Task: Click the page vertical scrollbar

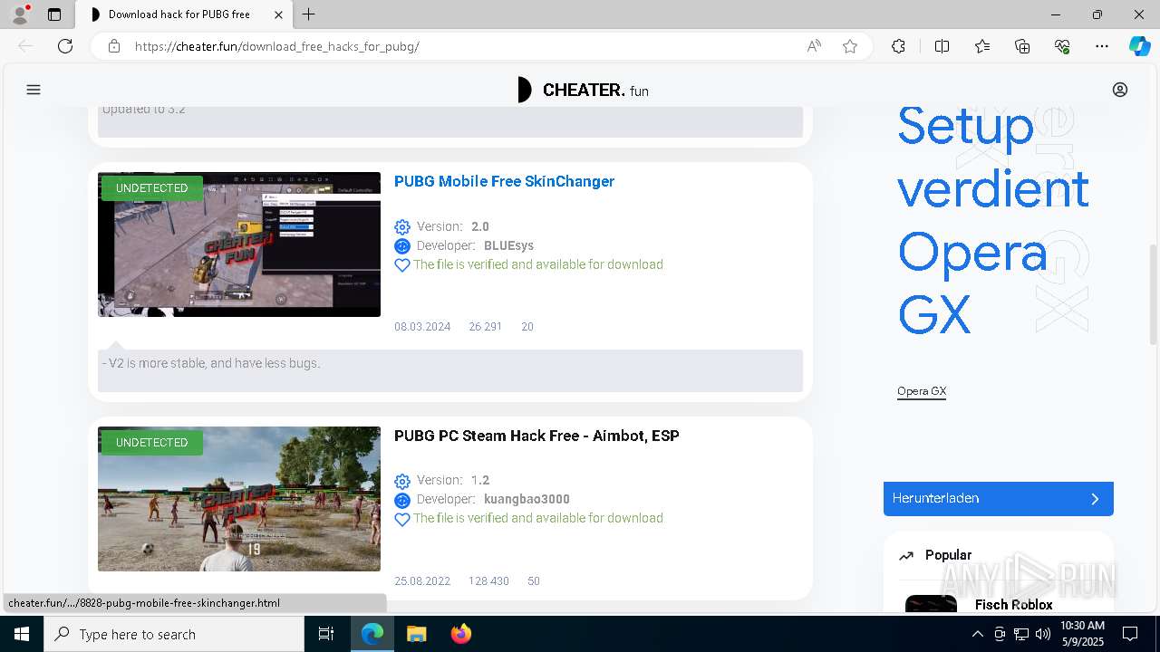Action: [x=1153, y=294]
